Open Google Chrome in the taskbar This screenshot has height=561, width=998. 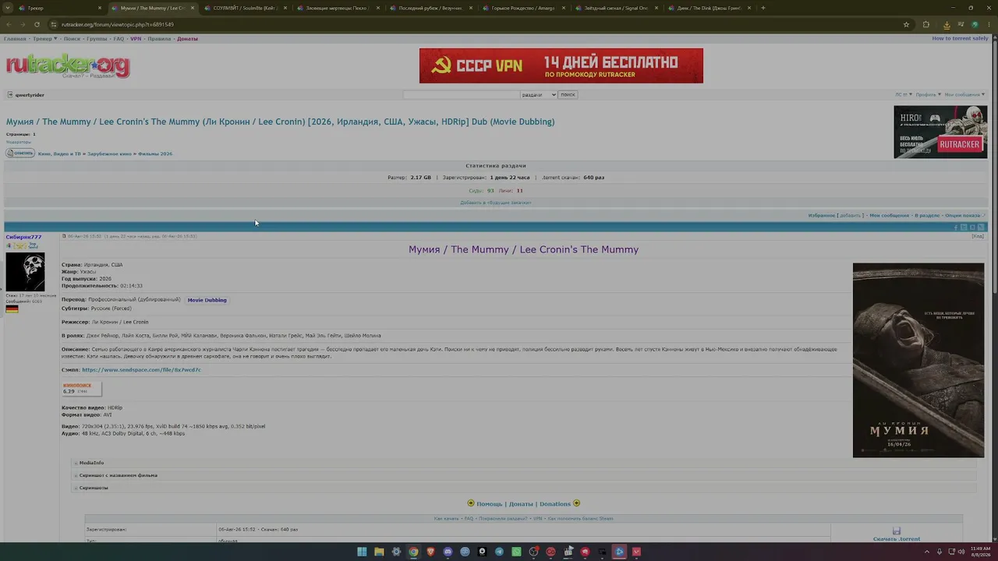(413, 552)
